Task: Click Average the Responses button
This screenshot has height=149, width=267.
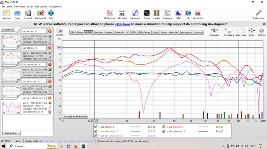Action: tap(75, 116)
